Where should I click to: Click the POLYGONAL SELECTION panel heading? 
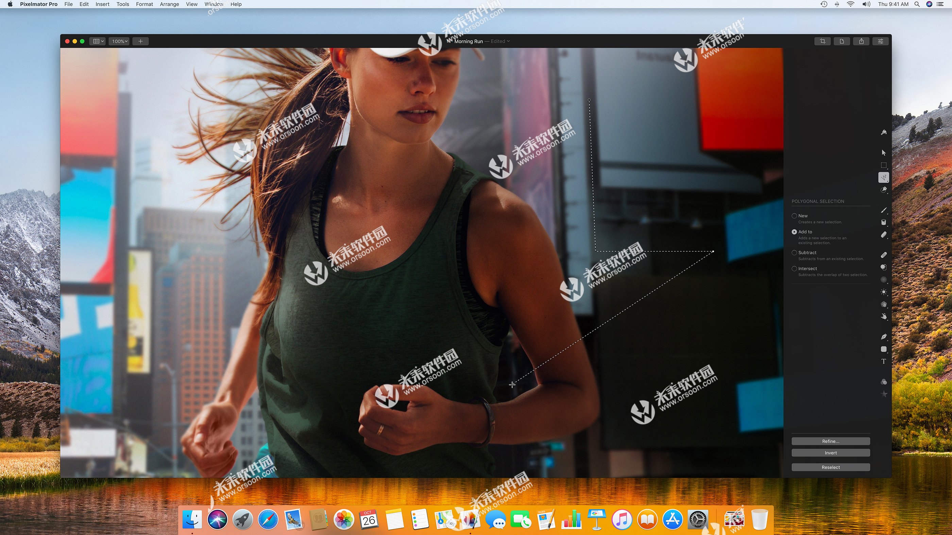818,201
